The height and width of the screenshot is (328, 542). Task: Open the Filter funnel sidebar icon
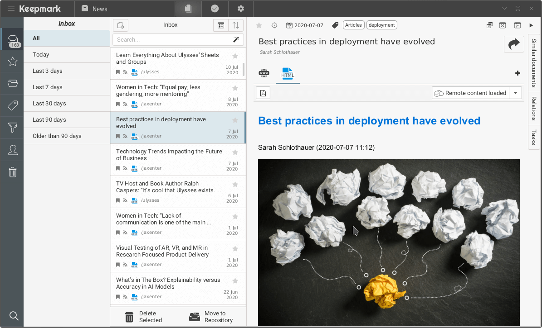(13, 128)
